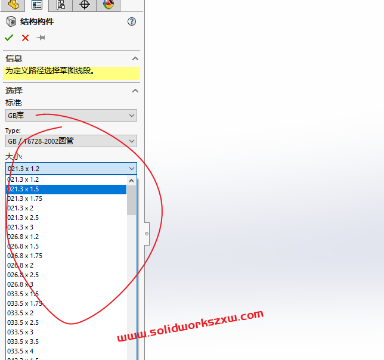Open the Type GB/T6728-2002圆管 dropdown
The image size is (384, 360).
point(71,141)
